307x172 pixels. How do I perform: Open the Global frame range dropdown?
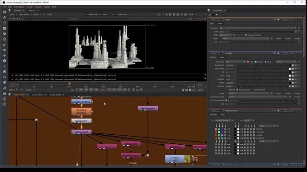(30, 90)
